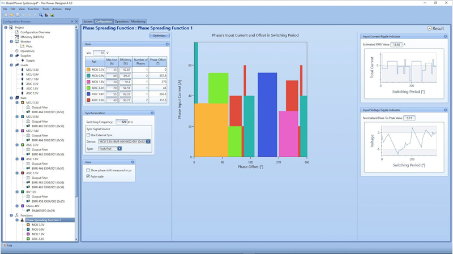
Task: Pin the Configuration Browser panel
Action: coord(72,21)
